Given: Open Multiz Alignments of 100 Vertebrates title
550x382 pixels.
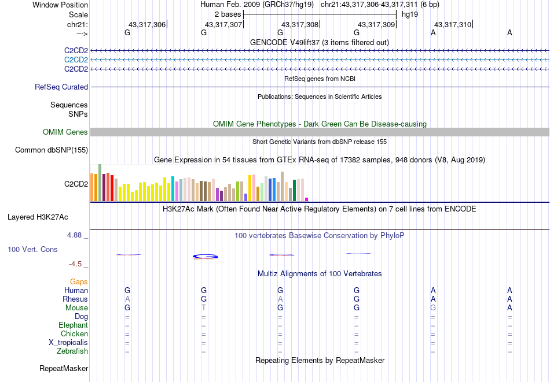Looking at the screenshot, I should [320, 274].
